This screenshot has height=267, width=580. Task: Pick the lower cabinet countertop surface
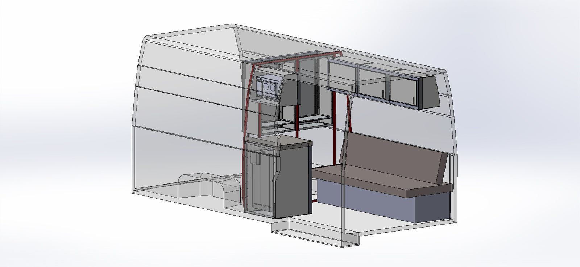click(290, 141)
